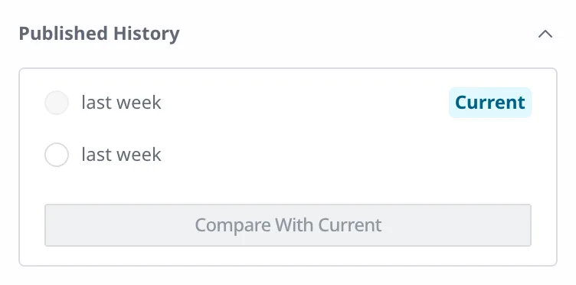
Task: Select the version row marked Current
Action: pos(288,103)
